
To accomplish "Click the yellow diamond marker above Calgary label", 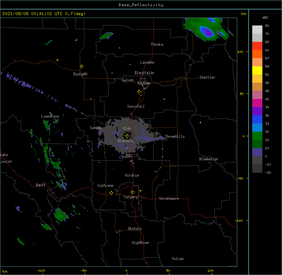I will [x=132, y=192].
